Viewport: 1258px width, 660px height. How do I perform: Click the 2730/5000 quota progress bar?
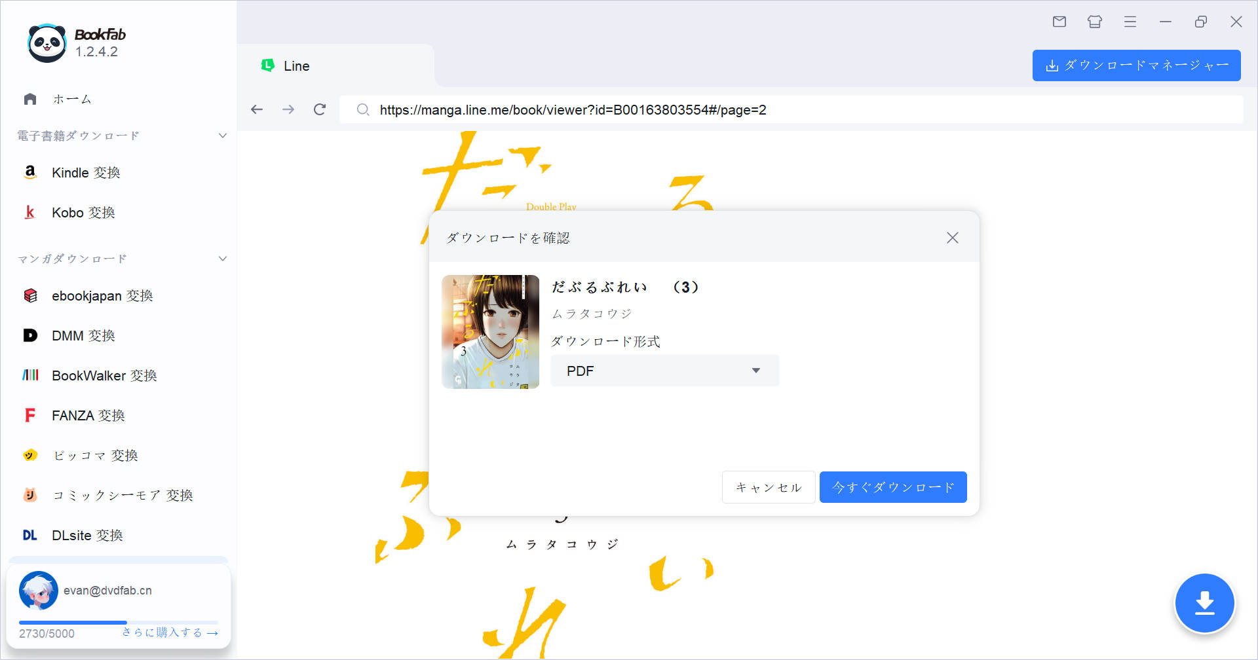(x=119, y=622)
